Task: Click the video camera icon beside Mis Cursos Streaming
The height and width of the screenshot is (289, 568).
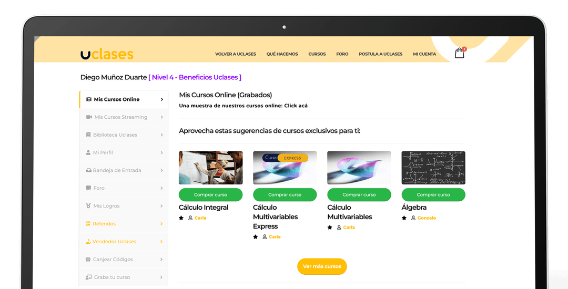Action: [x=89, y=117]
